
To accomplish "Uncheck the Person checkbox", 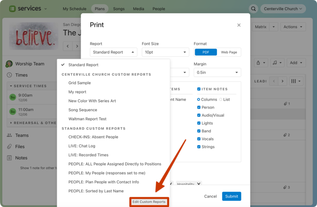I will pos(199,107).
